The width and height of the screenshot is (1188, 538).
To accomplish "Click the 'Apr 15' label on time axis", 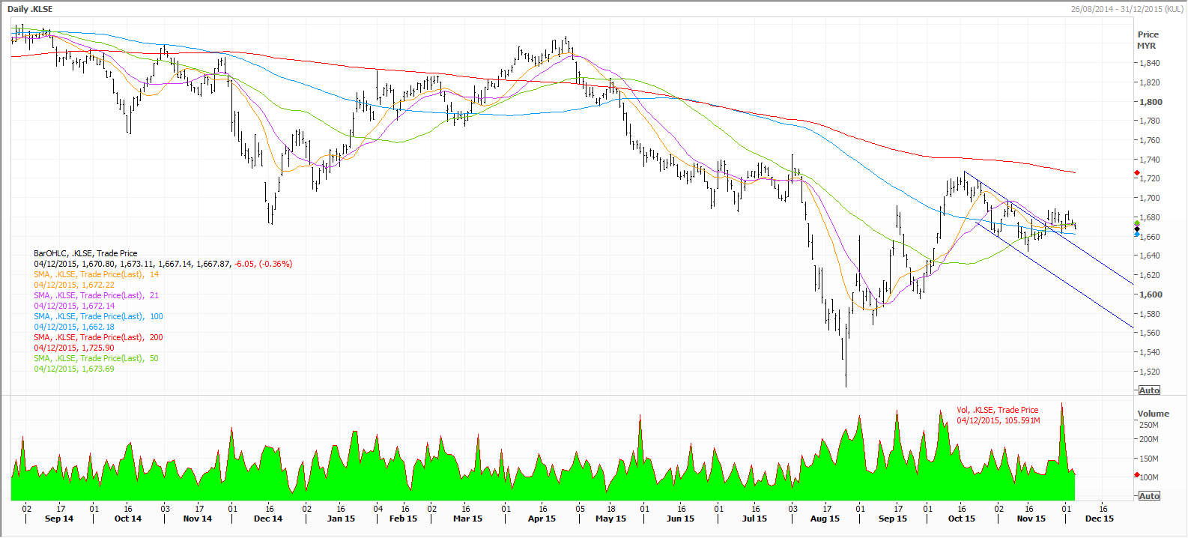I will [x=542, y=519].
